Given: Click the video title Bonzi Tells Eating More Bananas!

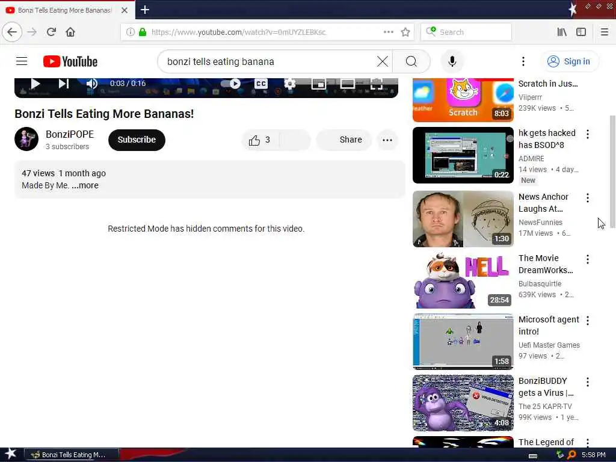Looking at the screenshot, I should [x=104, y=114].
